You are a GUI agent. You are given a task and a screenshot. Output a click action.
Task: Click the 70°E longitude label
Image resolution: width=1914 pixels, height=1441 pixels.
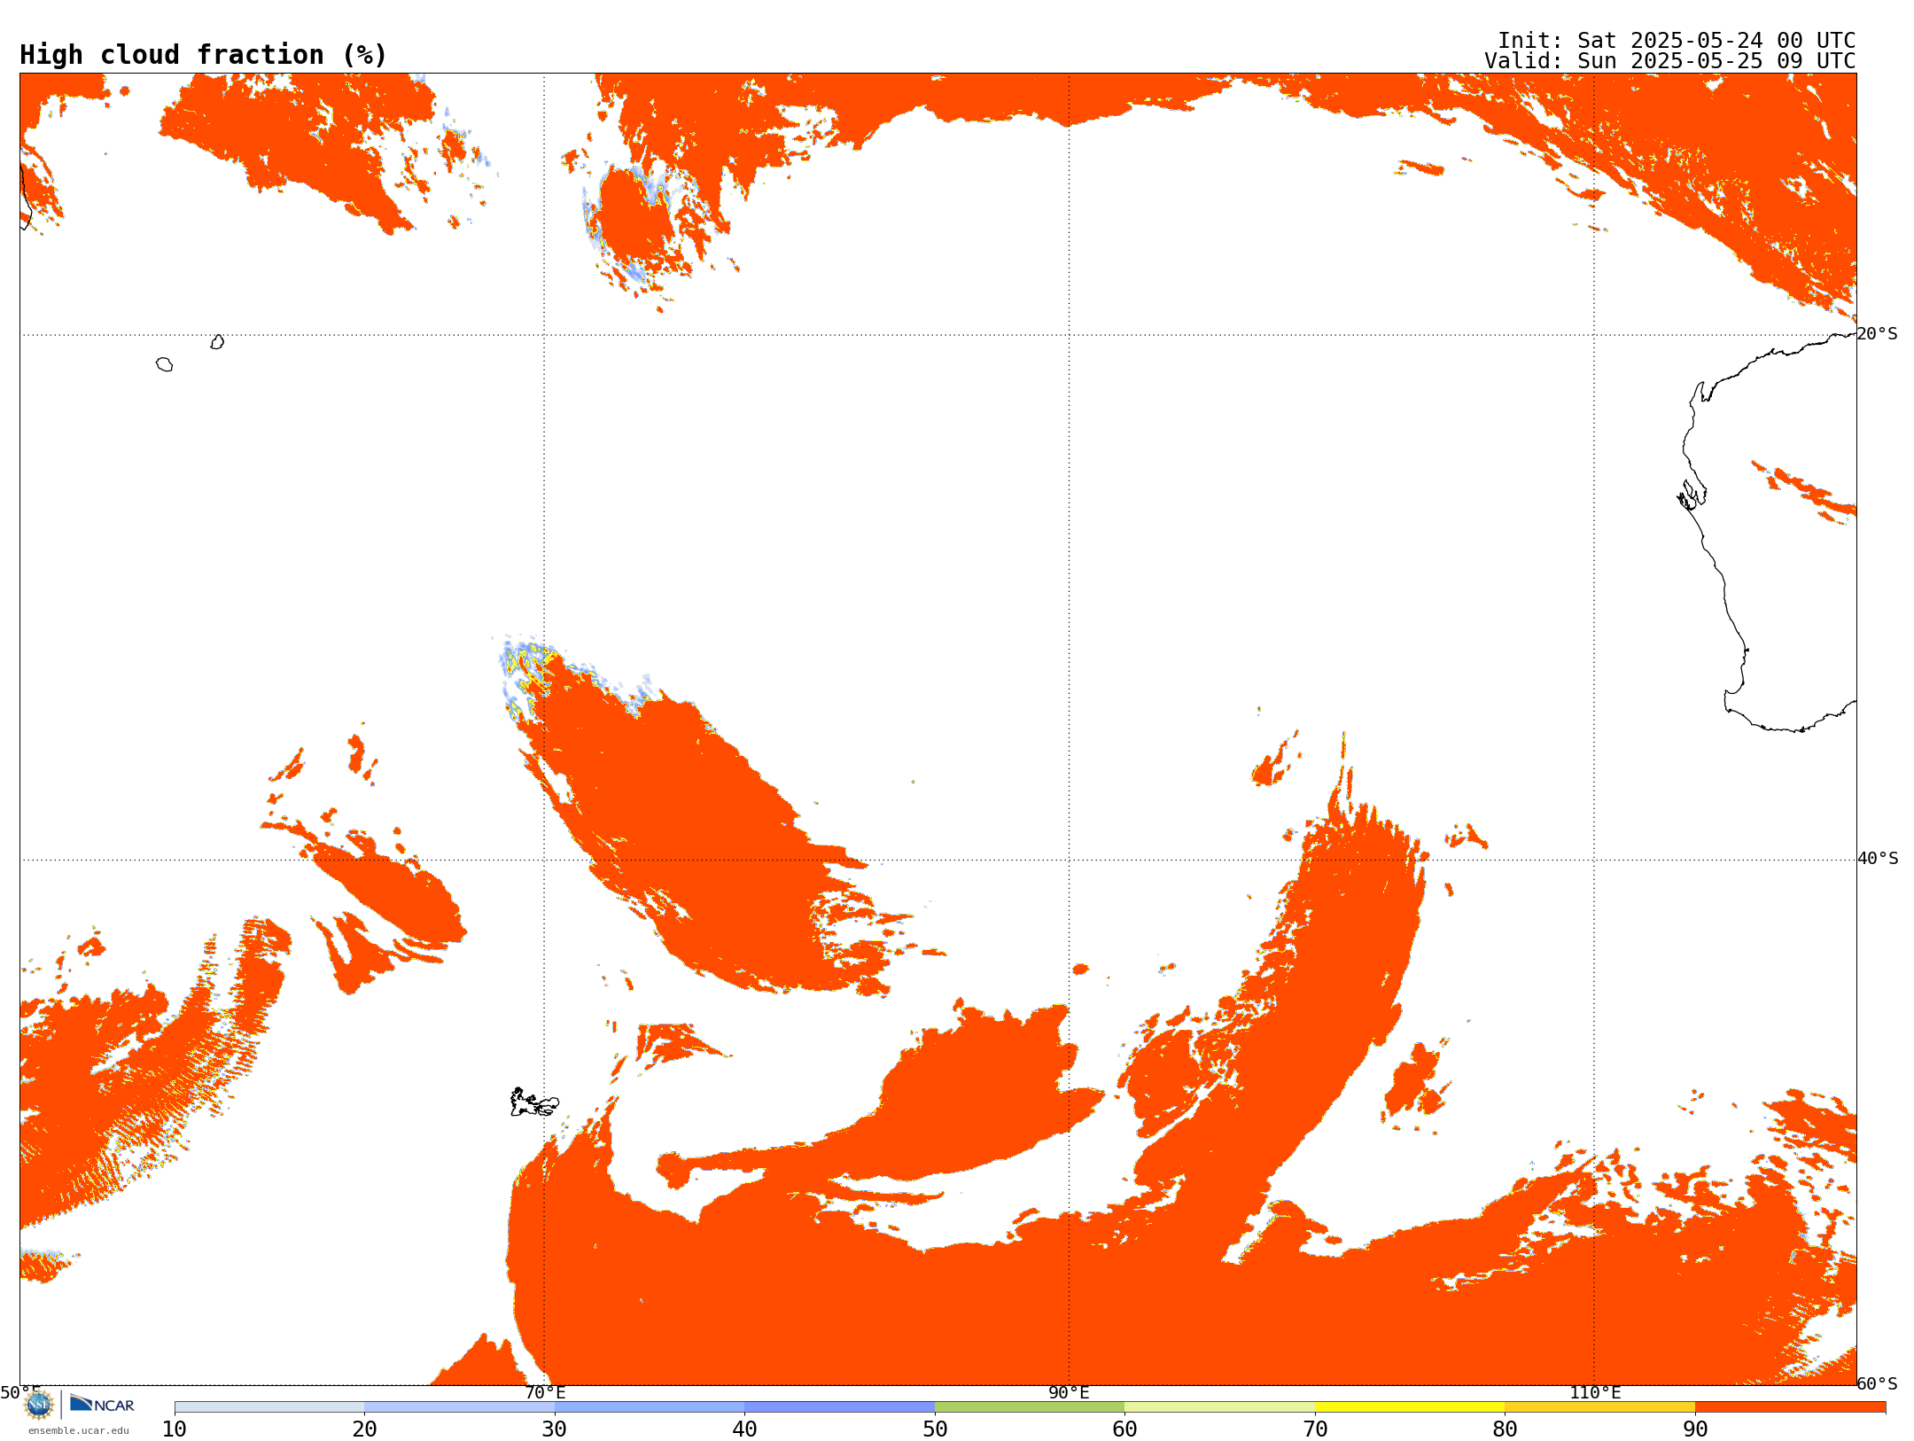(545, 1392)
